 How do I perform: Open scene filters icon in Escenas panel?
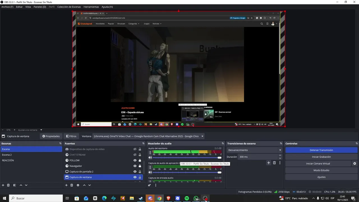coord(15,185)
